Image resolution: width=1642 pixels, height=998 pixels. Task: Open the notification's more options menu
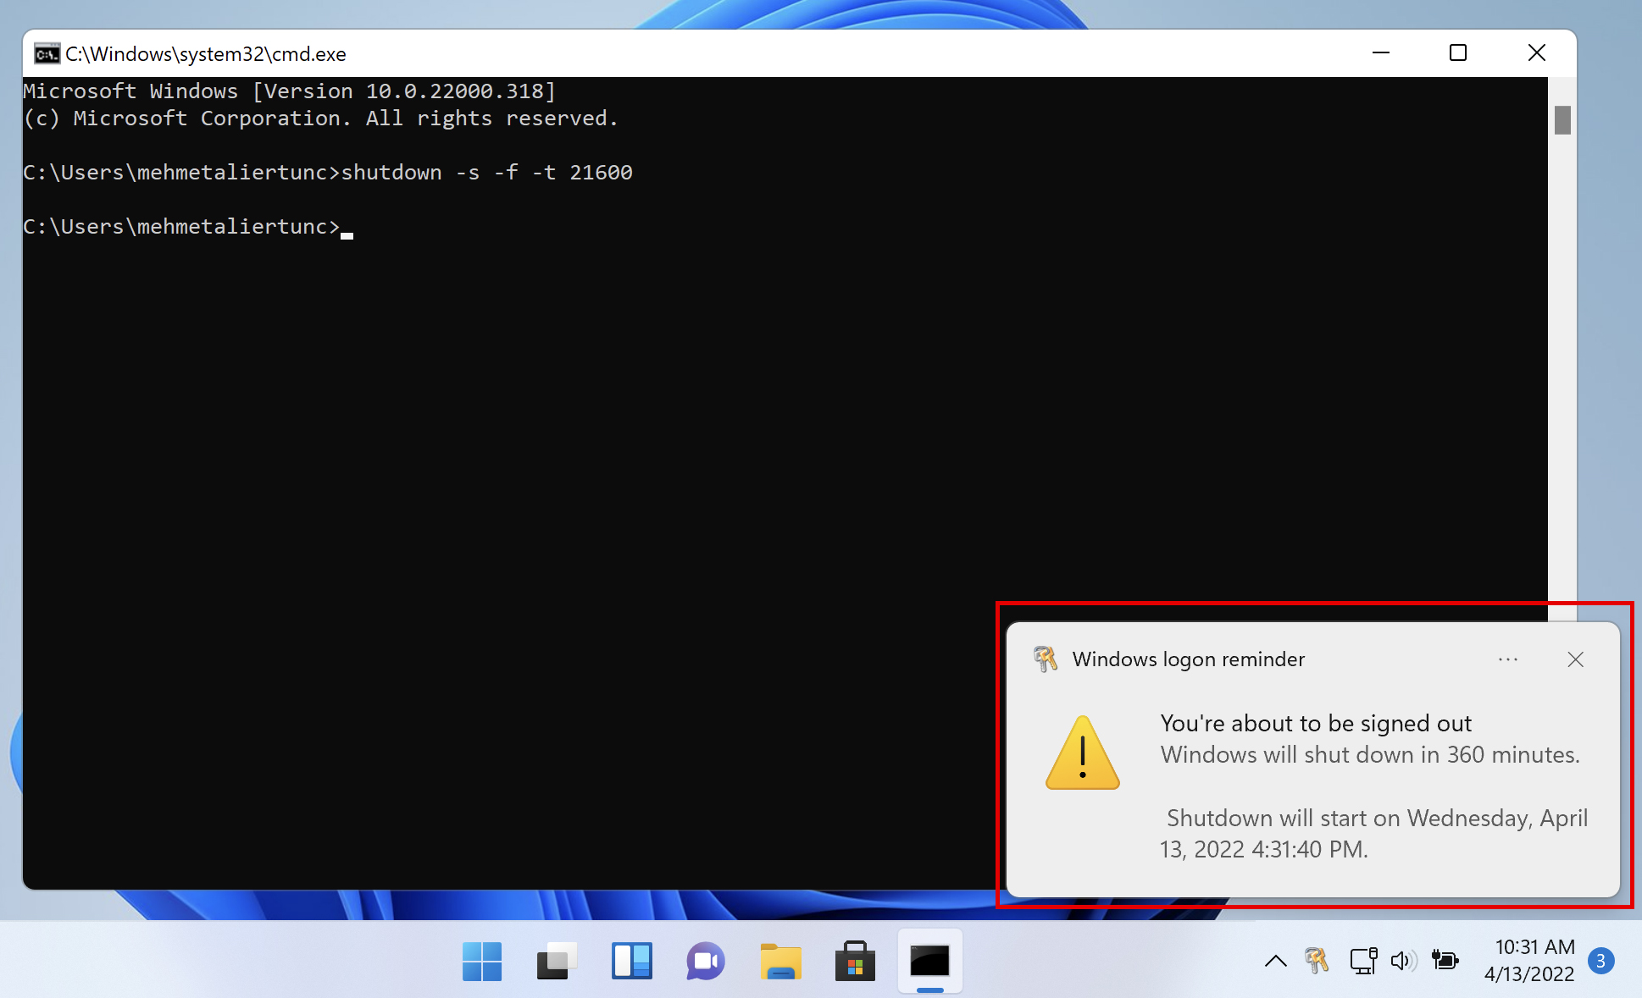point(1508,659)
